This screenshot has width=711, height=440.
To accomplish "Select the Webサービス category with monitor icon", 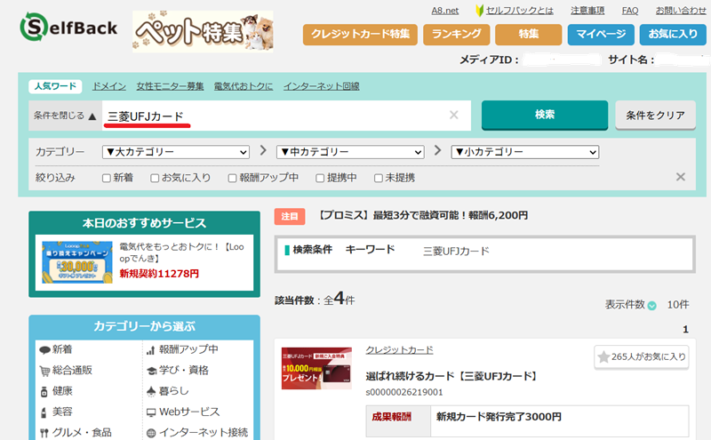I will [183, 412].
